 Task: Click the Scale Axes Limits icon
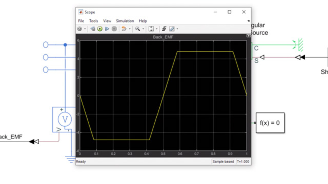(x=151, y=29)
